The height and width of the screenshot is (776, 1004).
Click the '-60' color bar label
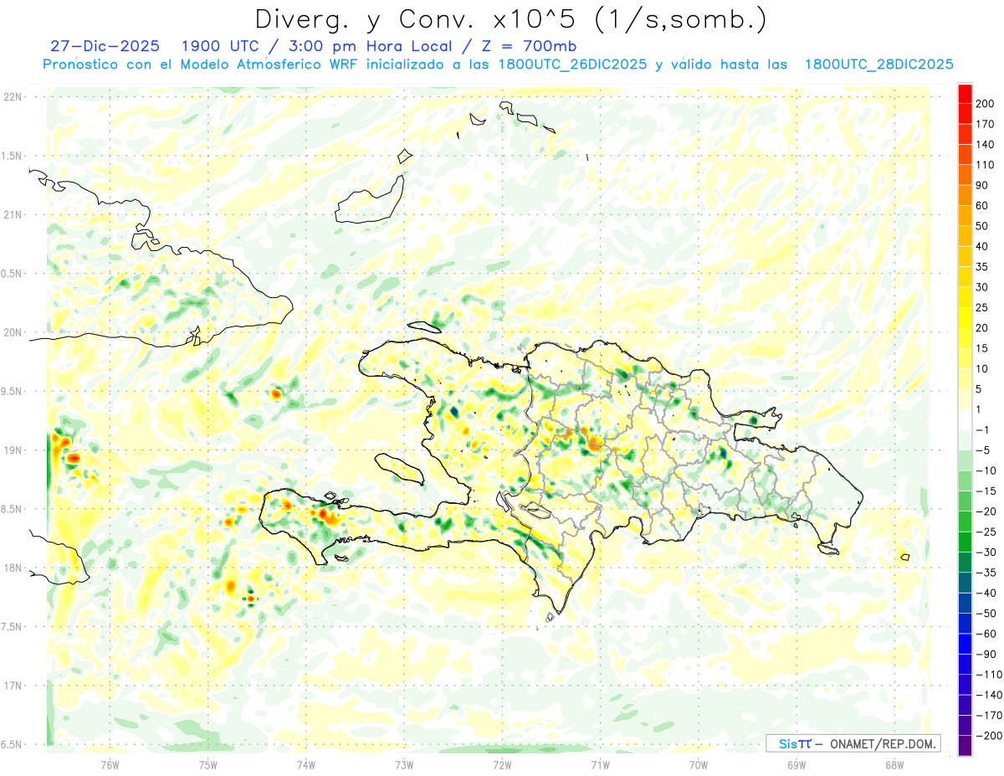[x=987, y=634]
